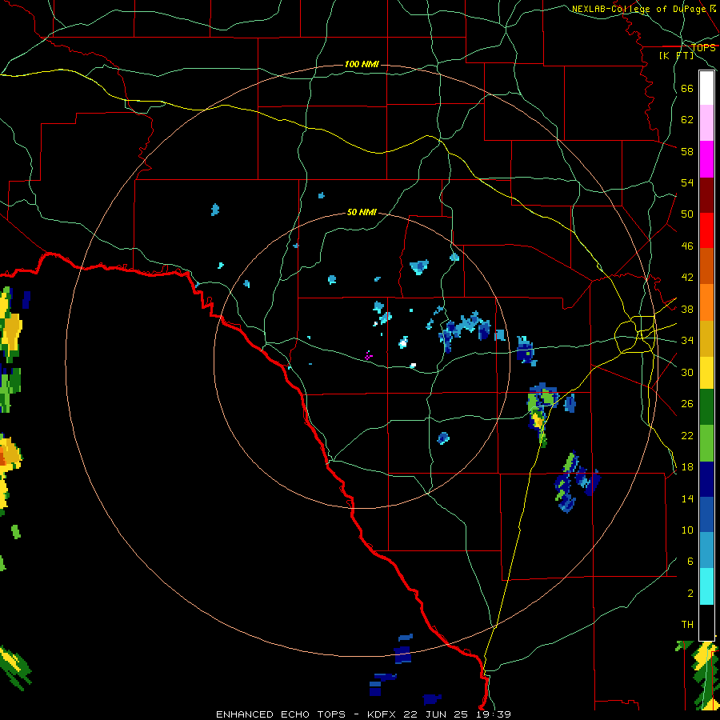Select the black TH legend swatch
Viewport: 720px width, 720px height.
[706, 622]
